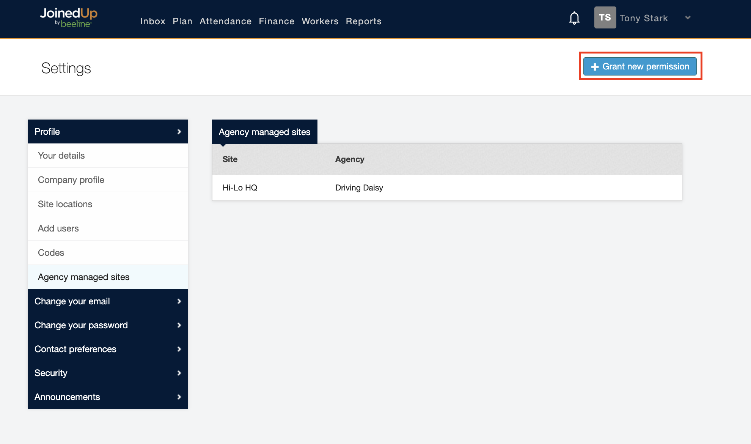The width and height of the screenshot is (751, 444).
Task: Click Grant new permission button
Action: [x=640, y=66]
